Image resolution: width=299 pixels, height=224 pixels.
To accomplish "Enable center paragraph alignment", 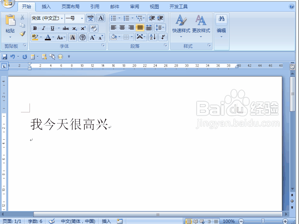I will (x=122, y=27).
